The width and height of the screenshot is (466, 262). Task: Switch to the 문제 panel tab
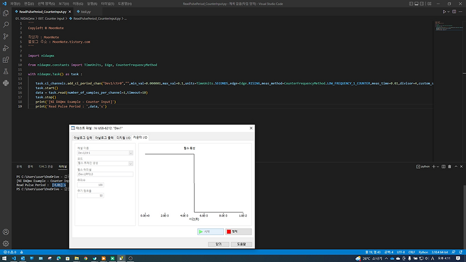[x=19, y=167]
